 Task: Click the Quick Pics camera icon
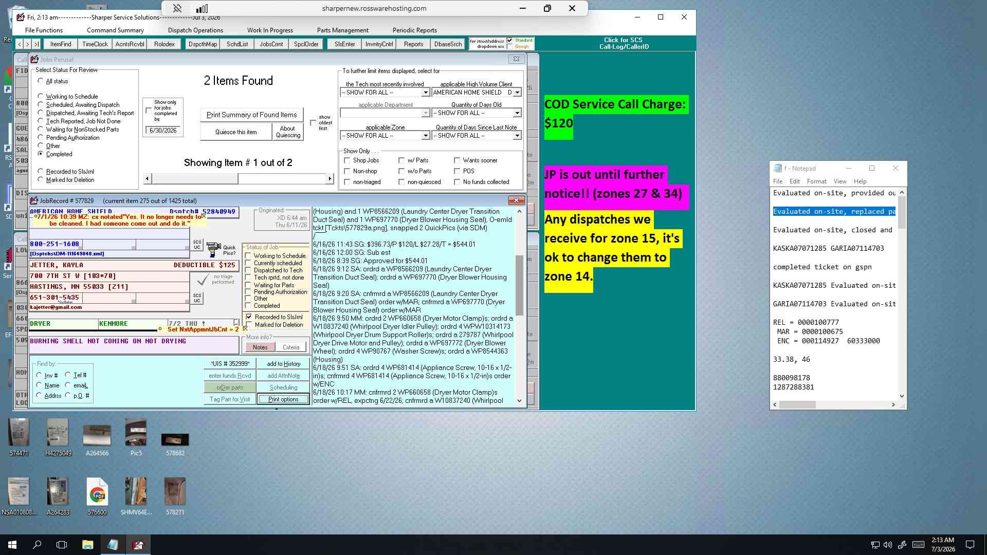(213, 249)
